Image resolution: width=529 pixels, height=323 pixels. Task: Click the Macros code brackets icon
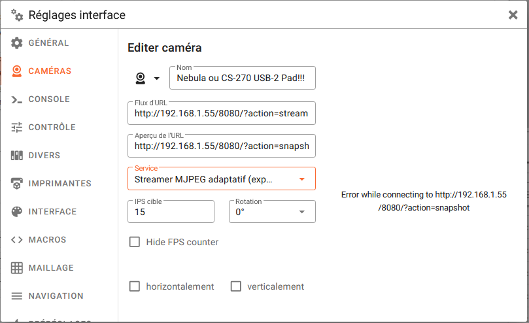click(17, 240)
